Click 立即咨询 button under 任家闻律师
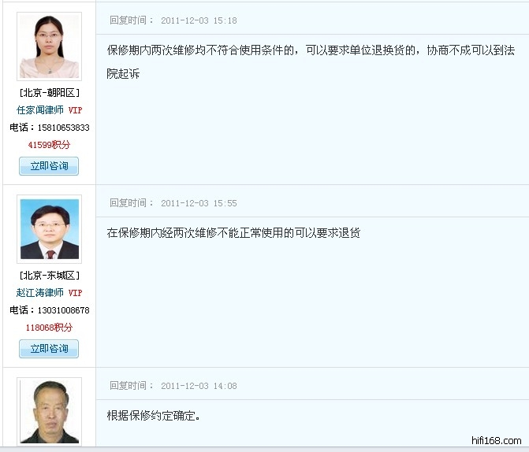Screen dimensions: 529x452 pyautogui.click(x=49, y=166)
